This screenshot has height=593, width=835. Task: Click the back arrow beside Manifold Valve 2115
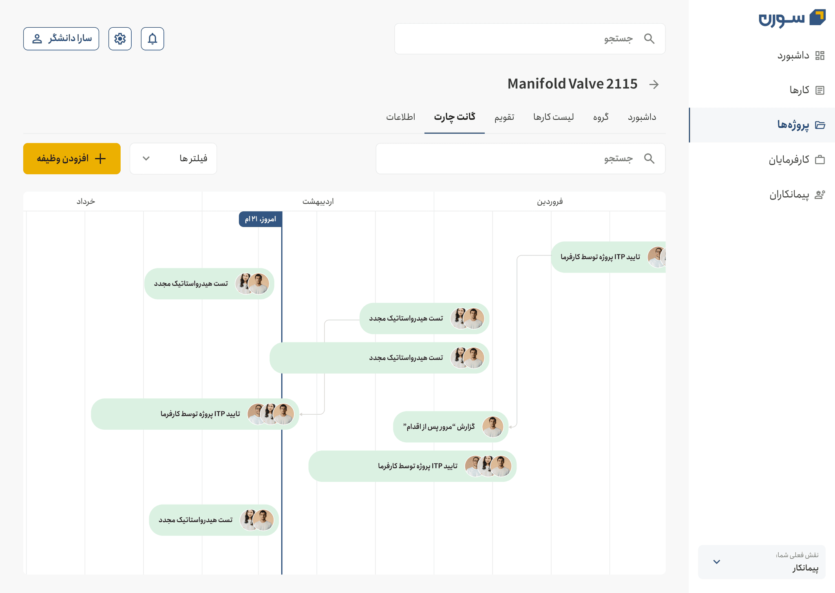(654, 84)
